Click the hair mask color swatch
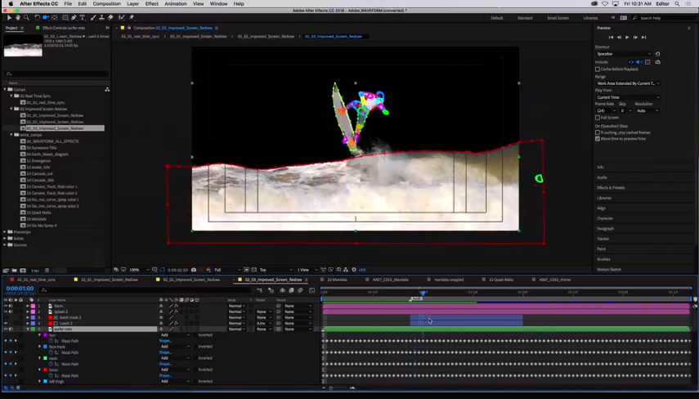Viewport: 699px width, 399px height. (x=45, y=335)
